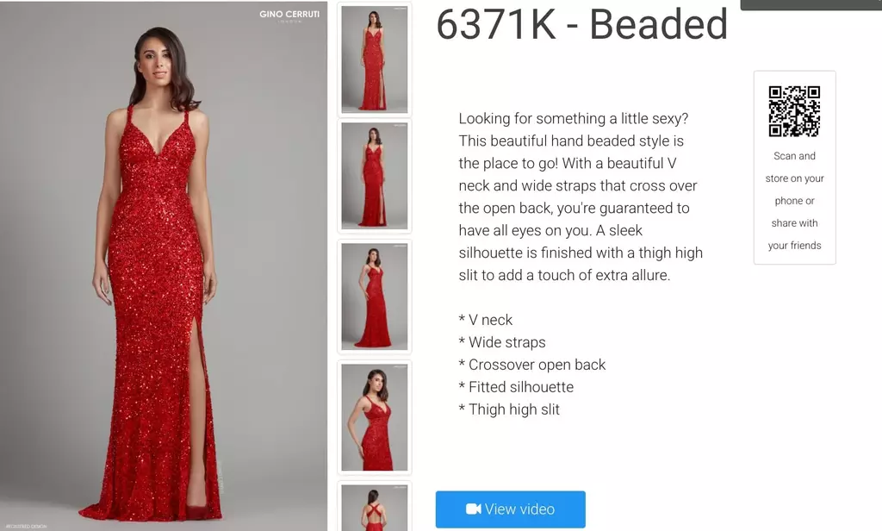This screenshot has width=882, height=531.
Task: Click the Fitted silhouette feature line
Action: click(x=516, y=387)
